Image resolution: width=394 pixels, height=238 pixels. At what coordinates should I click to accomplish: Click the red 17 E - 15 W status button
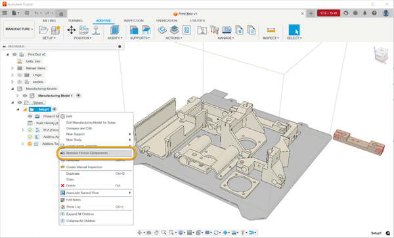point(328,13)
